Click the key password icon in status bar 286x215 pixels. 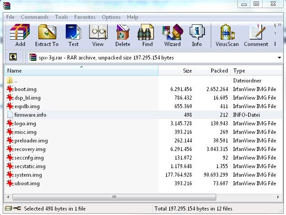(x=17, y=208)
